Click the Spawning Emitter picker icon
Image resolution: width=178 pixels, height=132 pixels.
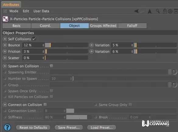click(x=174, y=72)
